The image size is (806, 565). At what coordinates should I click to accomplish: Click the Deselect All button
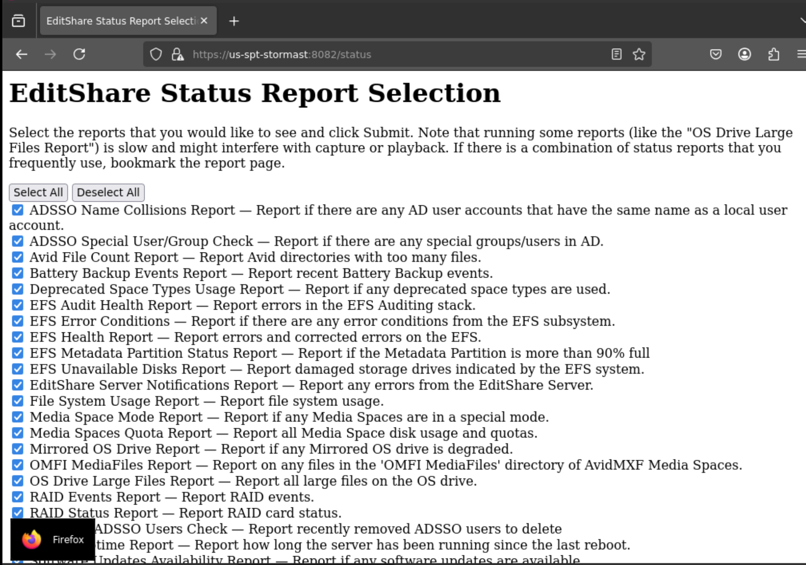coord(108,192)
